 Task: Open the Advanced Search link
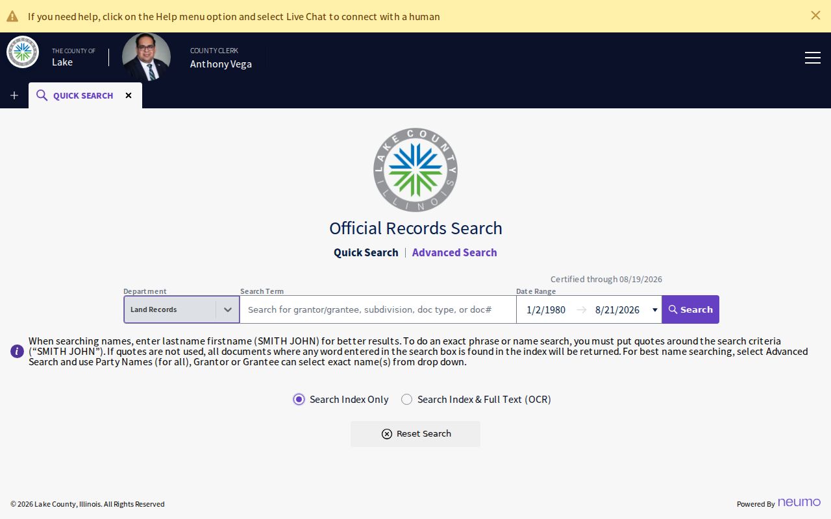[x=454, y=252]
